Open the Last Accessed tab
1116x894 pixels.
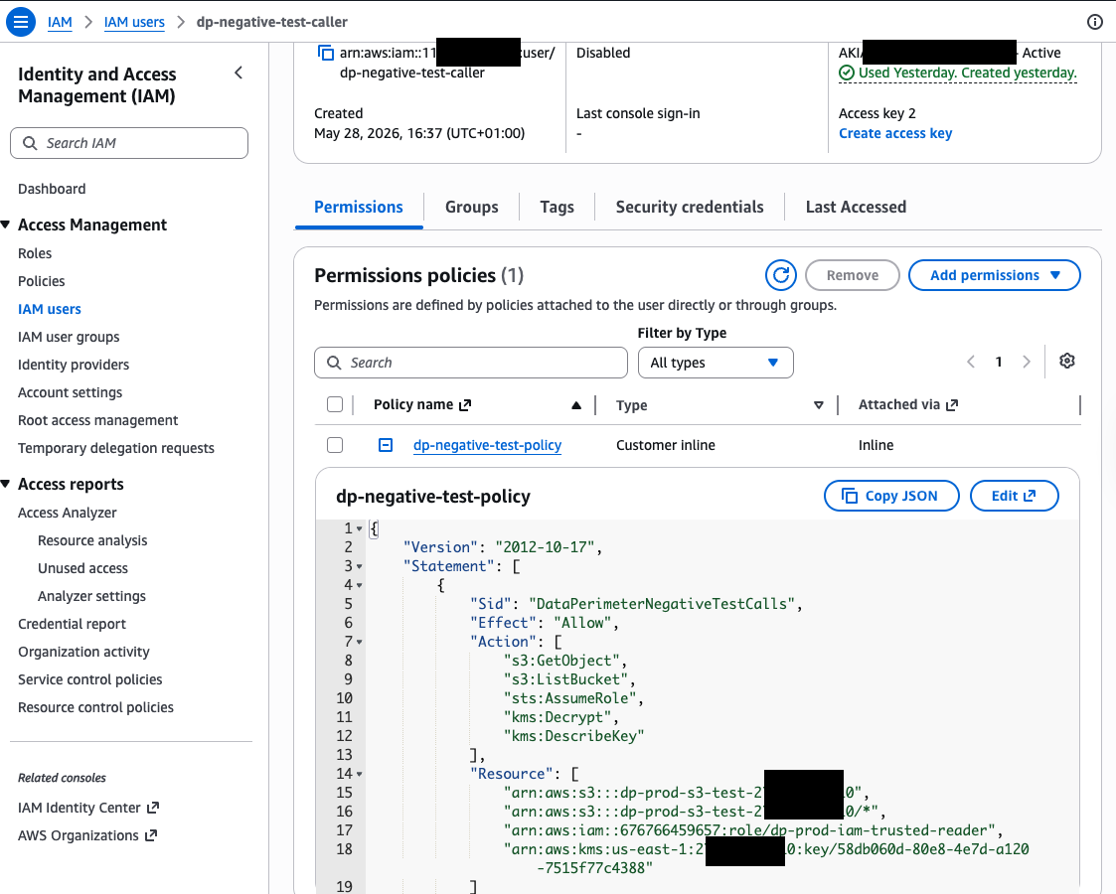tap(856, 207)
